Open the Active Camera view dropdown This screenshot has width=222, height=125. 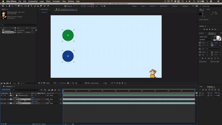coord(96,83)
